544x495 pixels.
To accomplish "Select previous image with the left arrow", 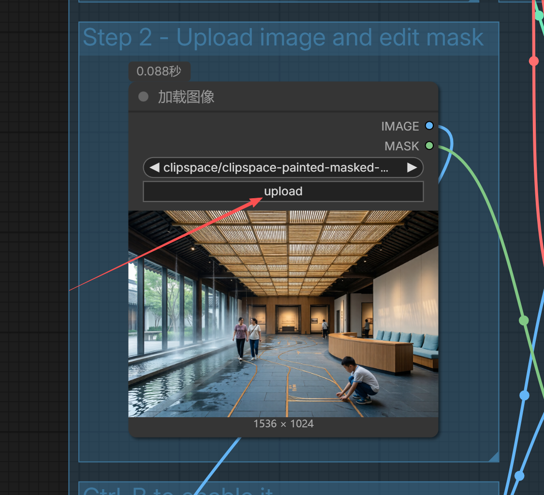I will (x=154, y=168).
